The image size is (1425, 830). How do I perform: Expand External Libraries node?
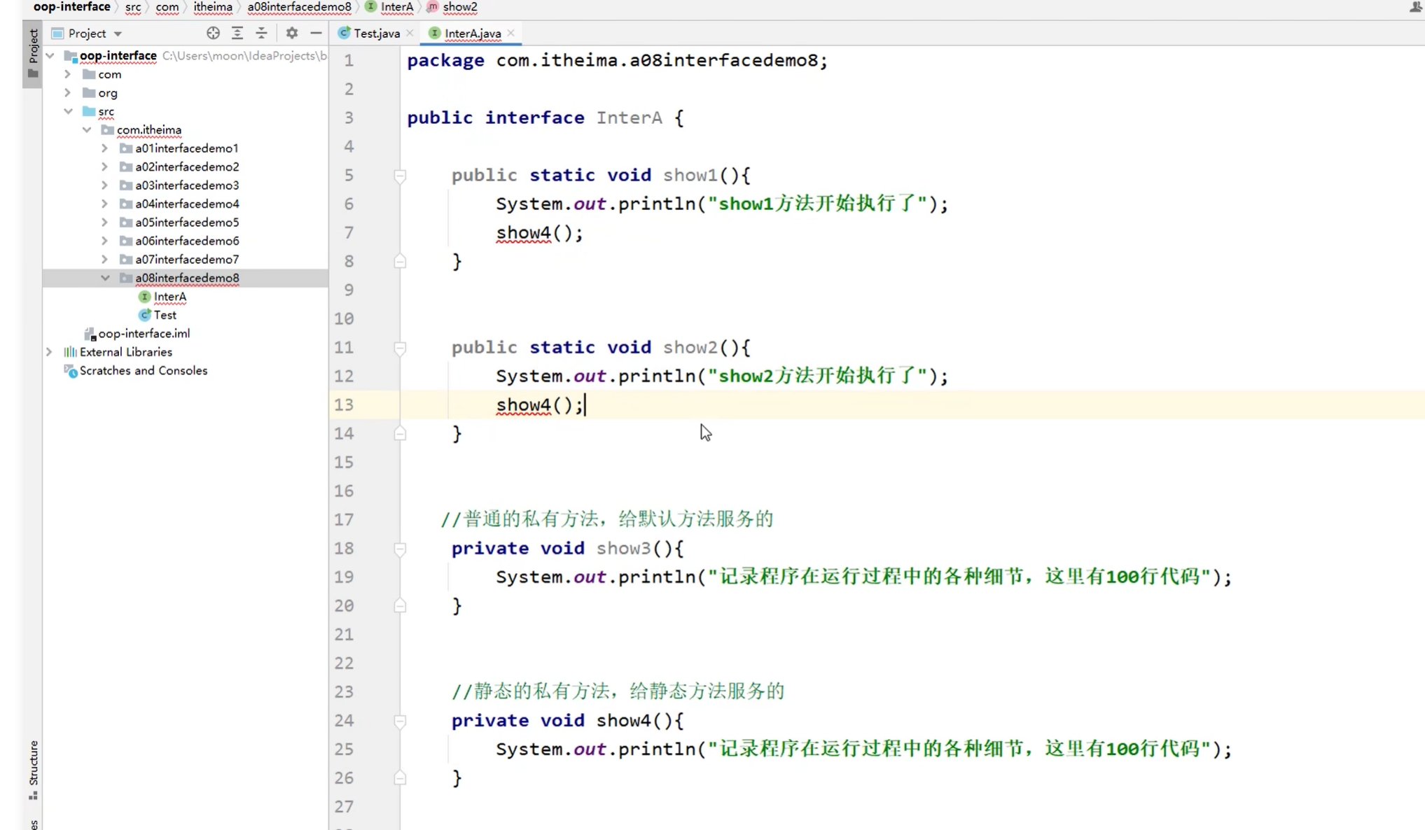(49, 352)
